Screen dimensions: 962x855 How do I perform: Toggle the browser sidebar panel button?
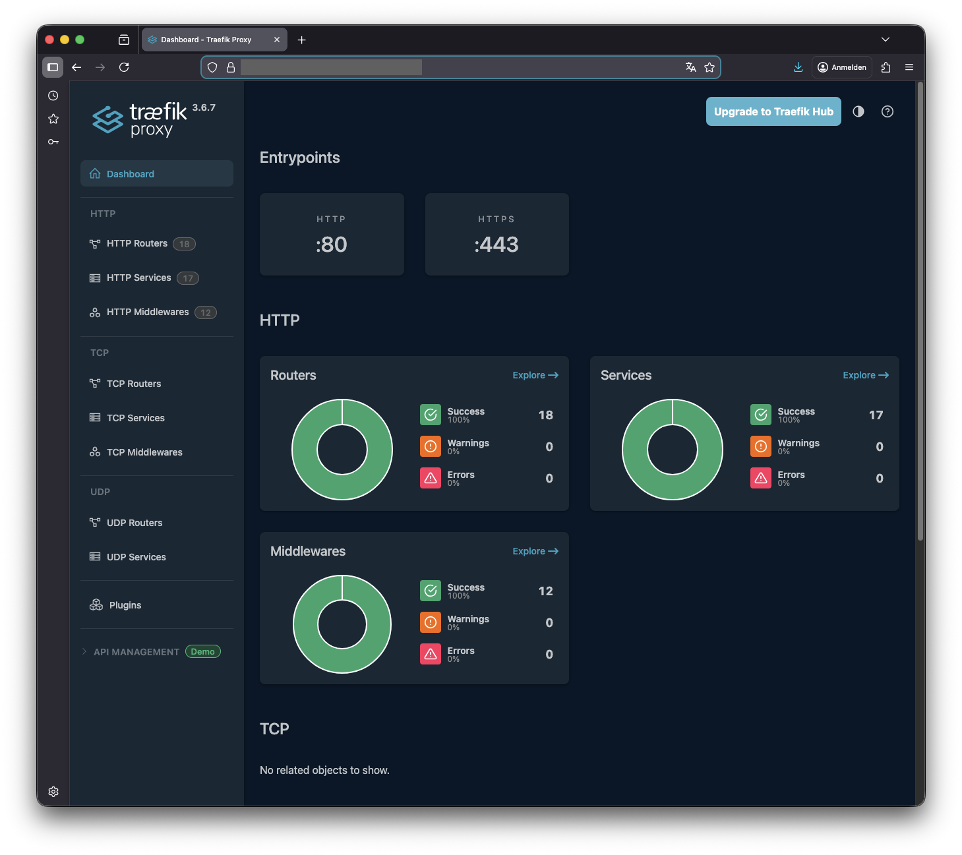coord(53,67)
